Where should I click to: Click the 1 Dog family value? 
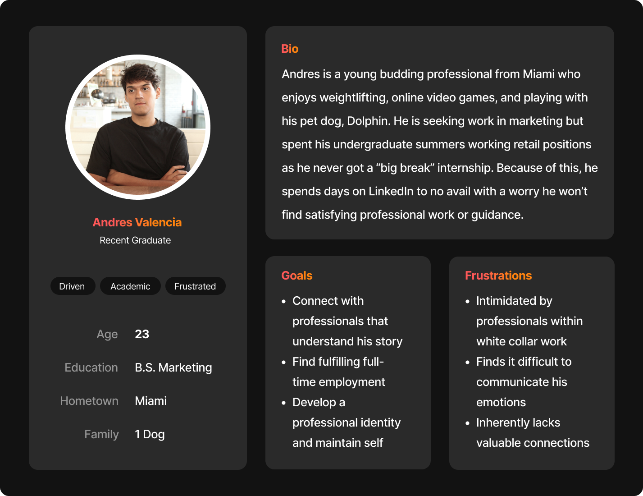[150, 434]
